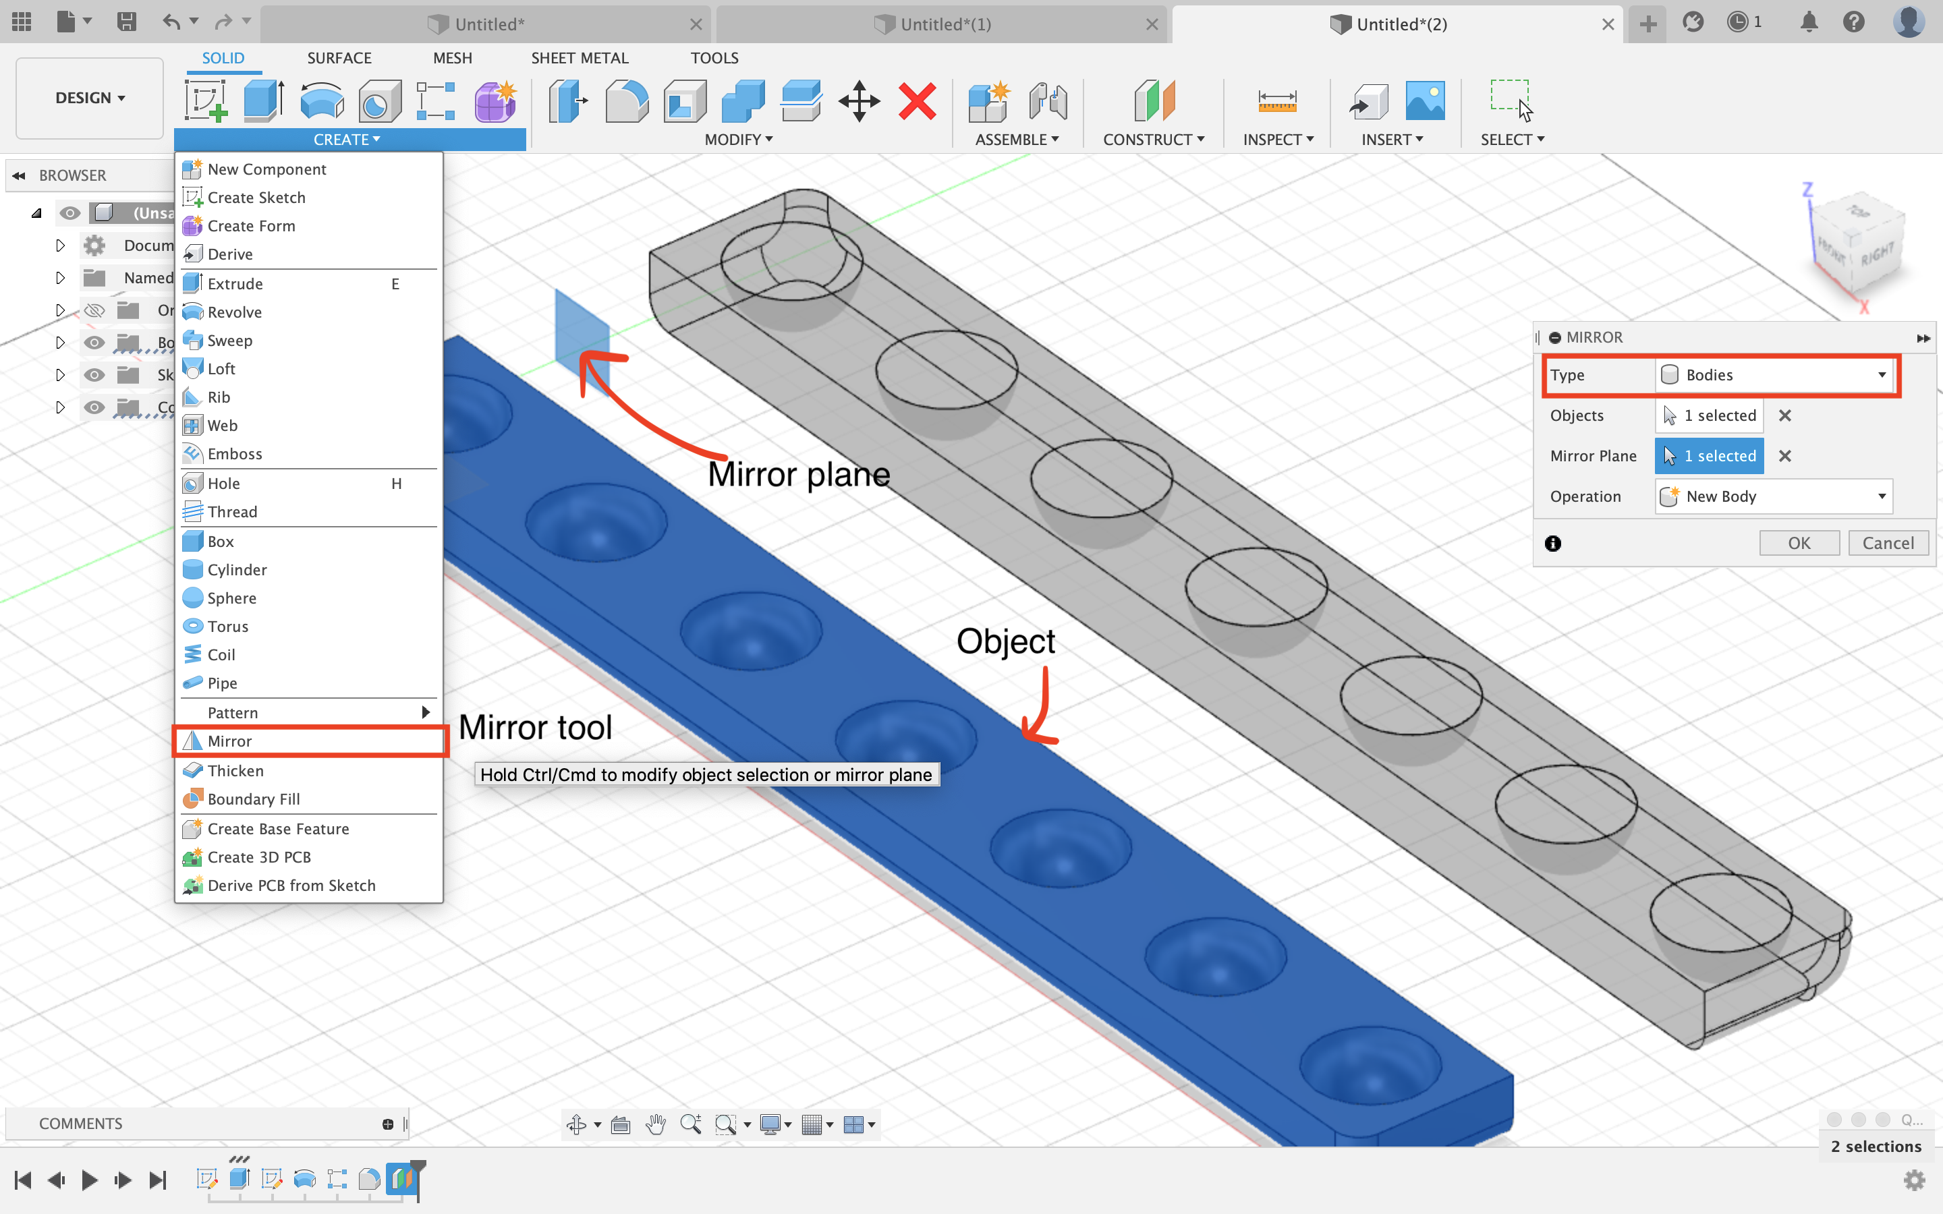Click the Revolve toolbar icon

[x=322, y=102]
